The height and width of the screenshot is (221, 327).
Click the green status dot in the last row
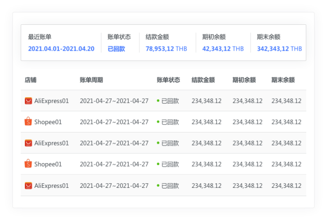[x=158, y=185]
